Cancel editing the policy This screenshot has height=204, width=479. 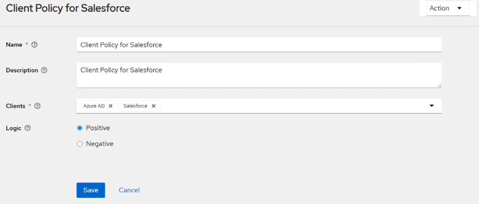coord(129,190)
